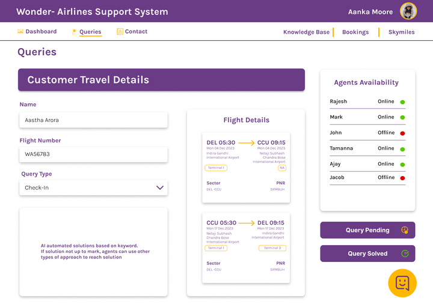433x307 pixels.
Task: Click the Name field with Aastha Arora
Action: coord(93,120)
